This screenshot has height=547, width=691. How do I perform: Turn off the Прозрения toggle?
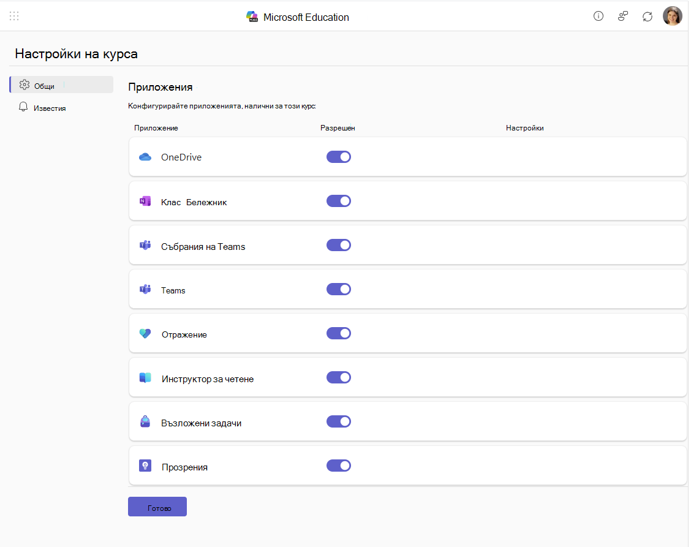tap(338, 466)
